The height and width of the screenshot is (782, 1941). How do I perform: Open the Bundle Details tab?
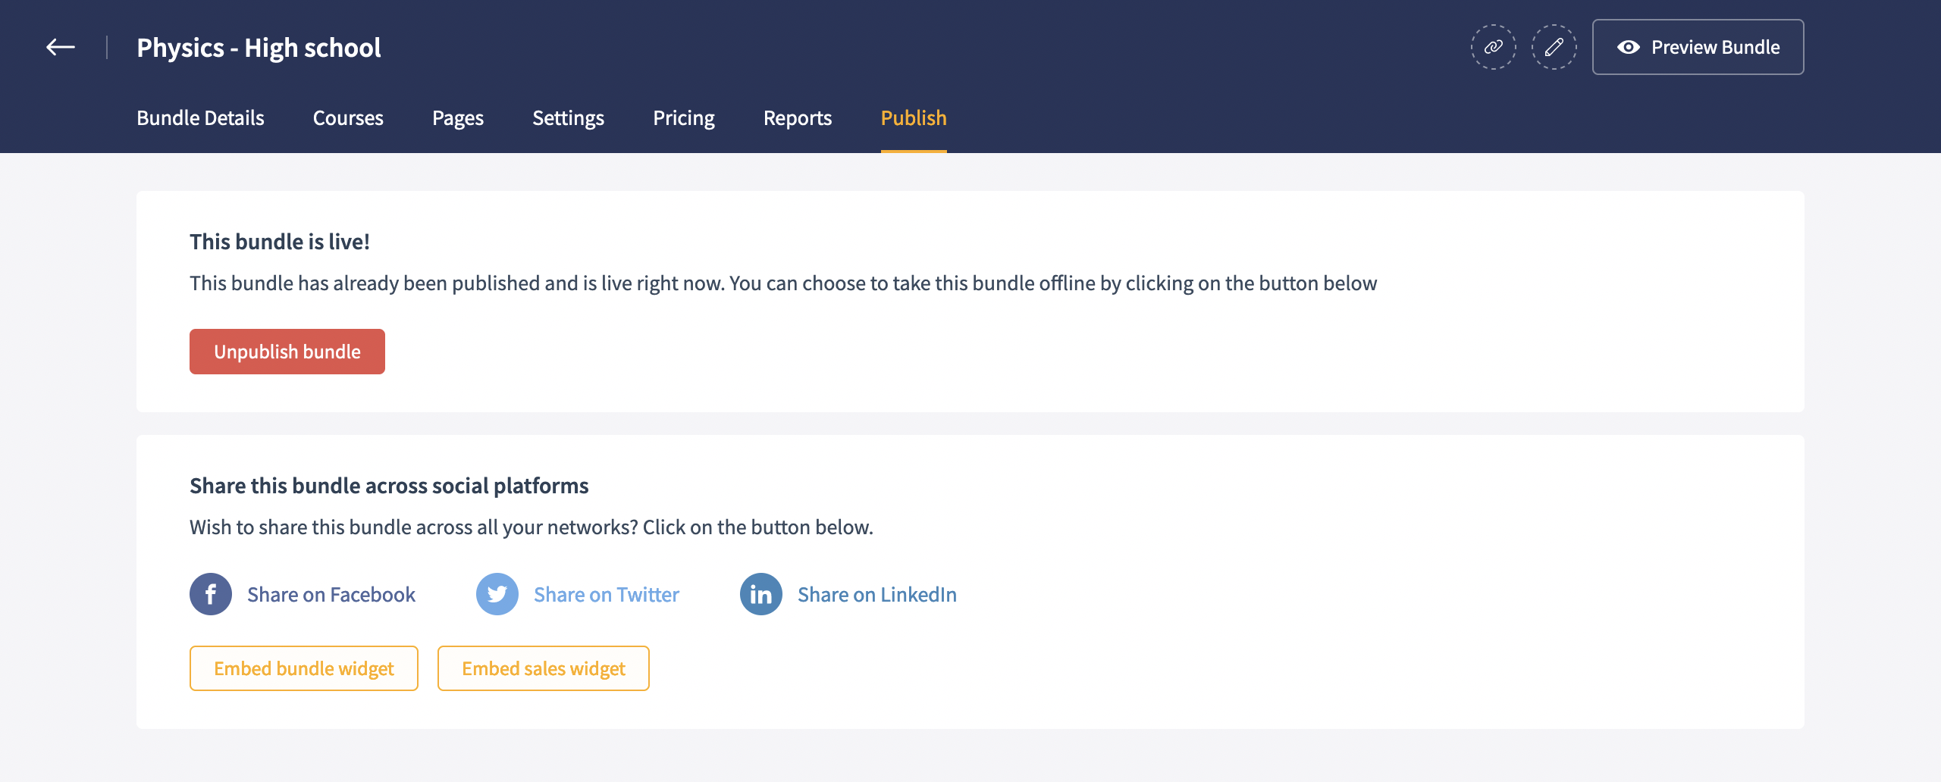[200, 118]
